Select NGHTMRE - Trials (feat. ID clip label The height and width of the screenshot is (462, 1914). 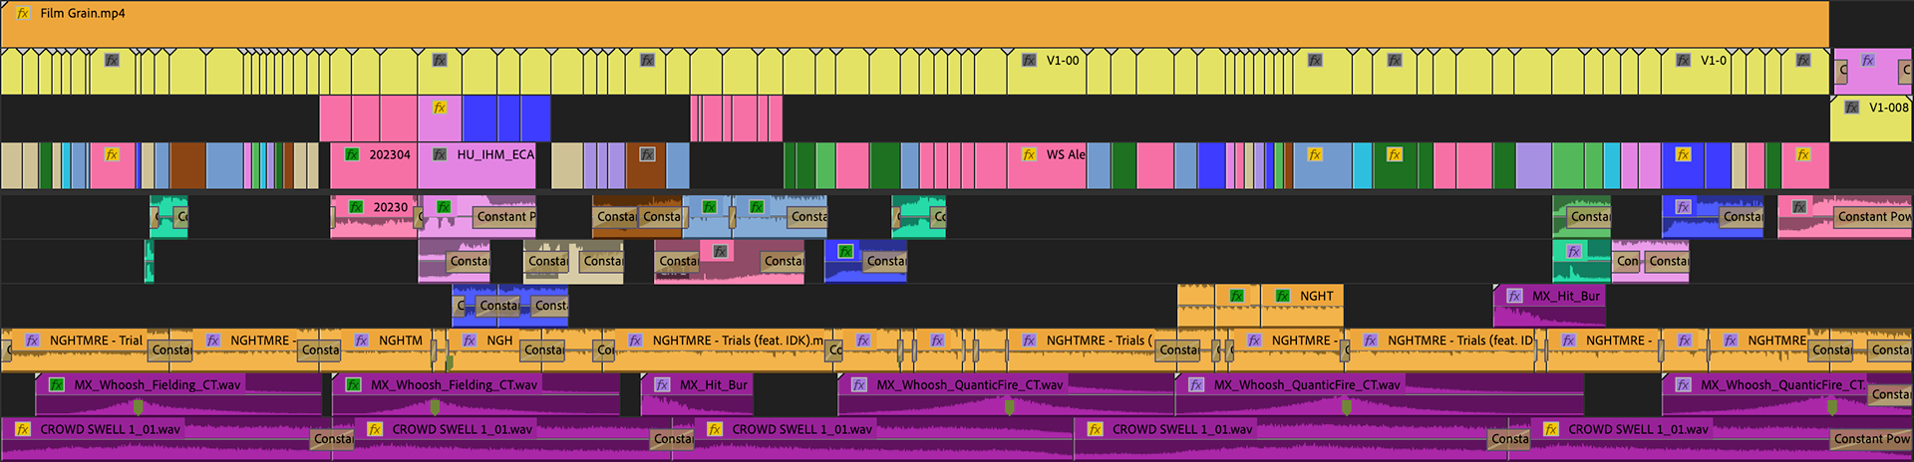click(1460, 341)
